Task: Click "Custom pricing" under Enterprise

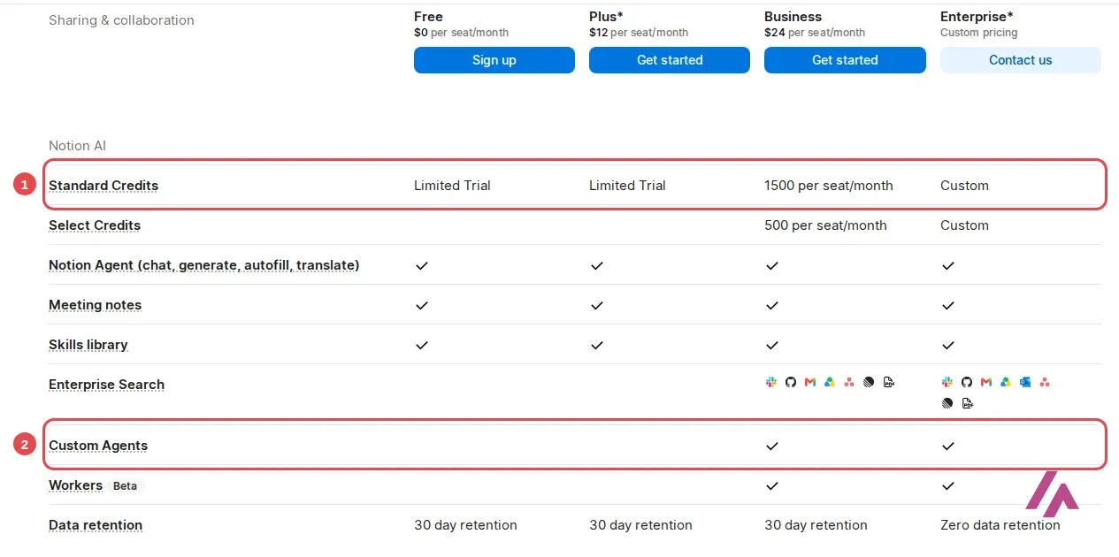Action: (979, 33)
